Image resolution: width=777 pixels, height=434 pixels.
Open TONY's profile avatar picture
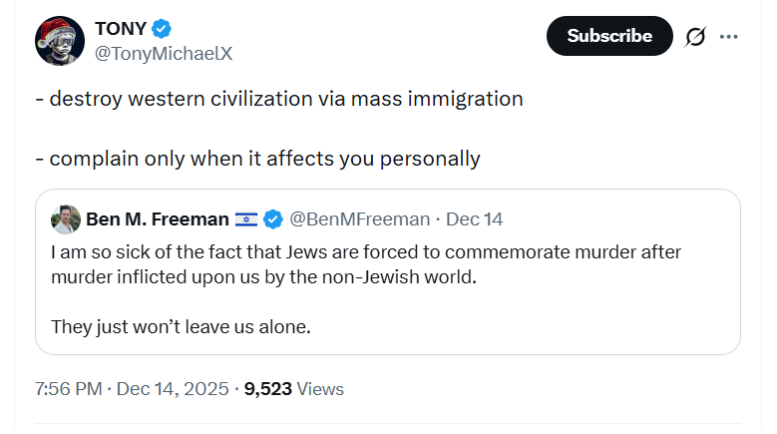click(x=58, y=40)
